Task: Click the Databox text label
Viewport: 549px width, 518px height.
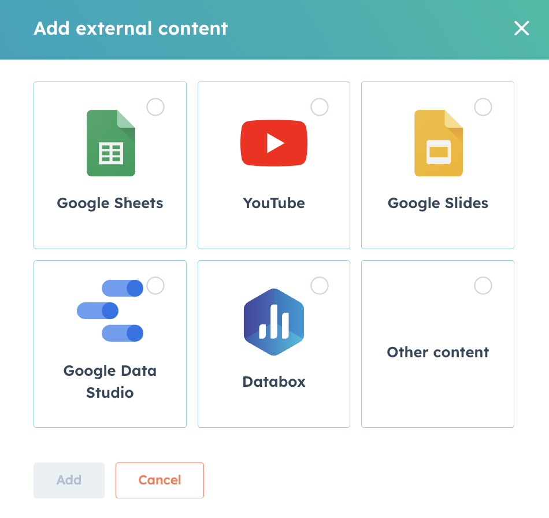Action: click(x=274, y=382)
